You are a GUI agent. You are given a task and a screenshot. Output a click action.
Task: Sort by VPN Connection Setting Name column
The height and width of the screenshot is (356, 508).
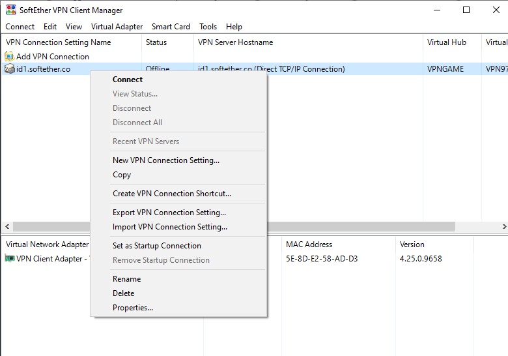[72, 42]
